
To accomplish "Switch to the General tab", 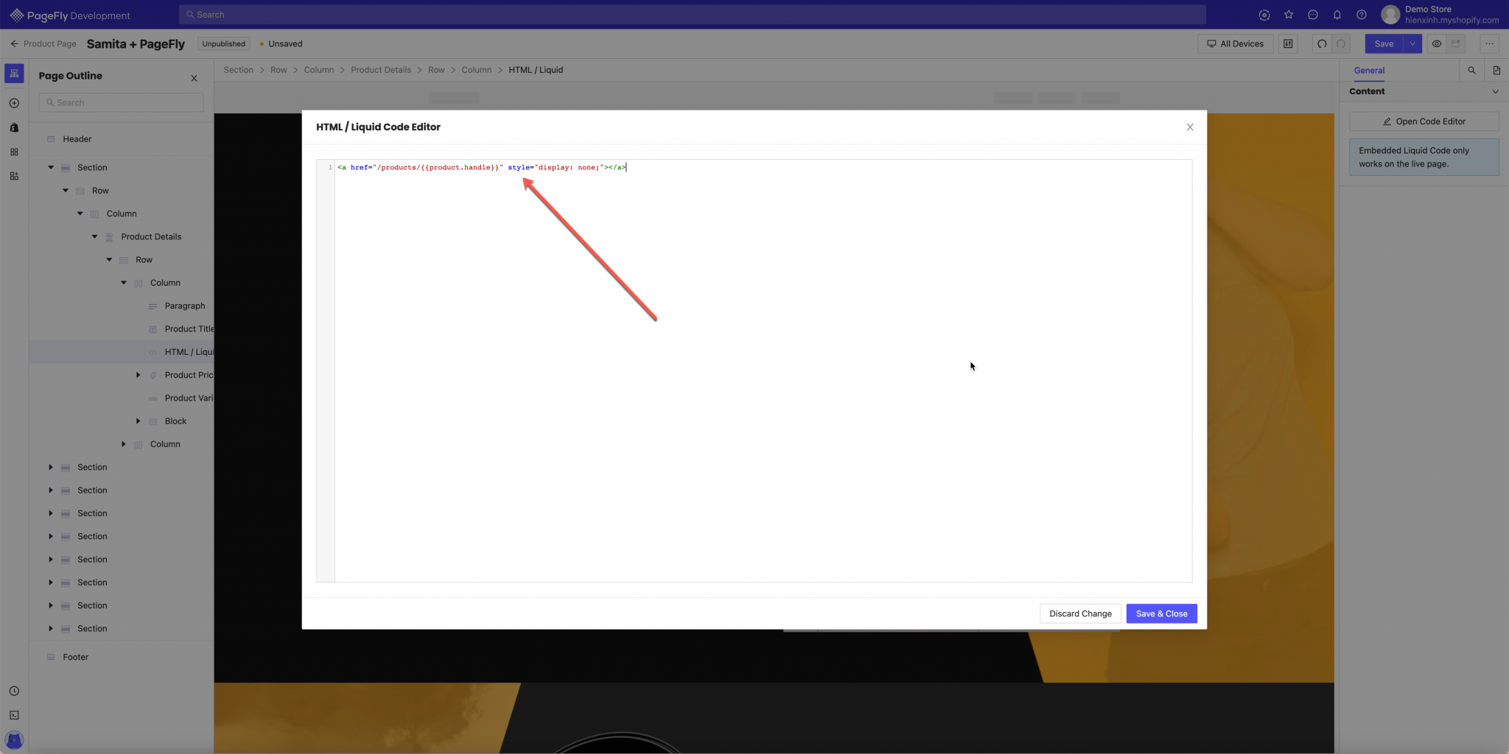I will pos(1369,71).
